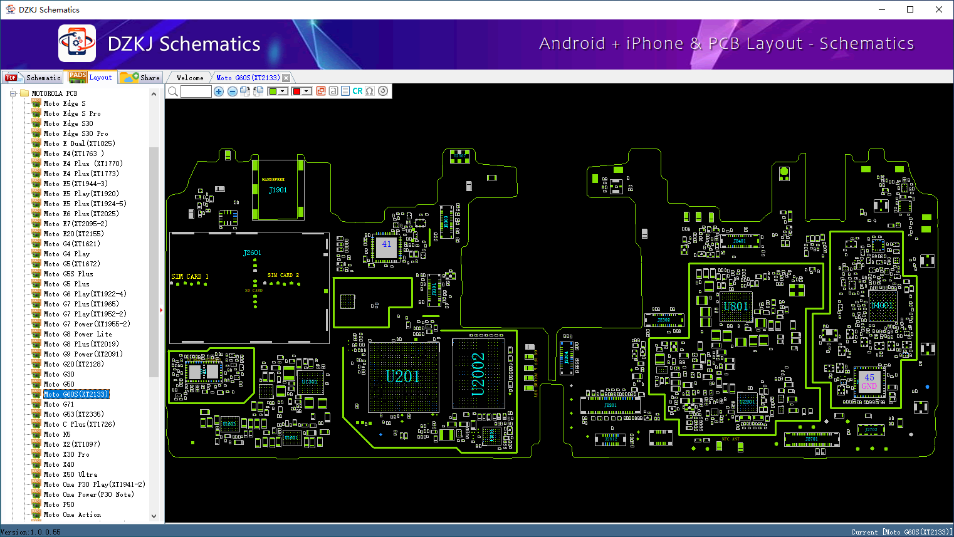This screenshot has width=954, height=537.
Task: Focus the toolbar search text box
Action: coord(196,91)
